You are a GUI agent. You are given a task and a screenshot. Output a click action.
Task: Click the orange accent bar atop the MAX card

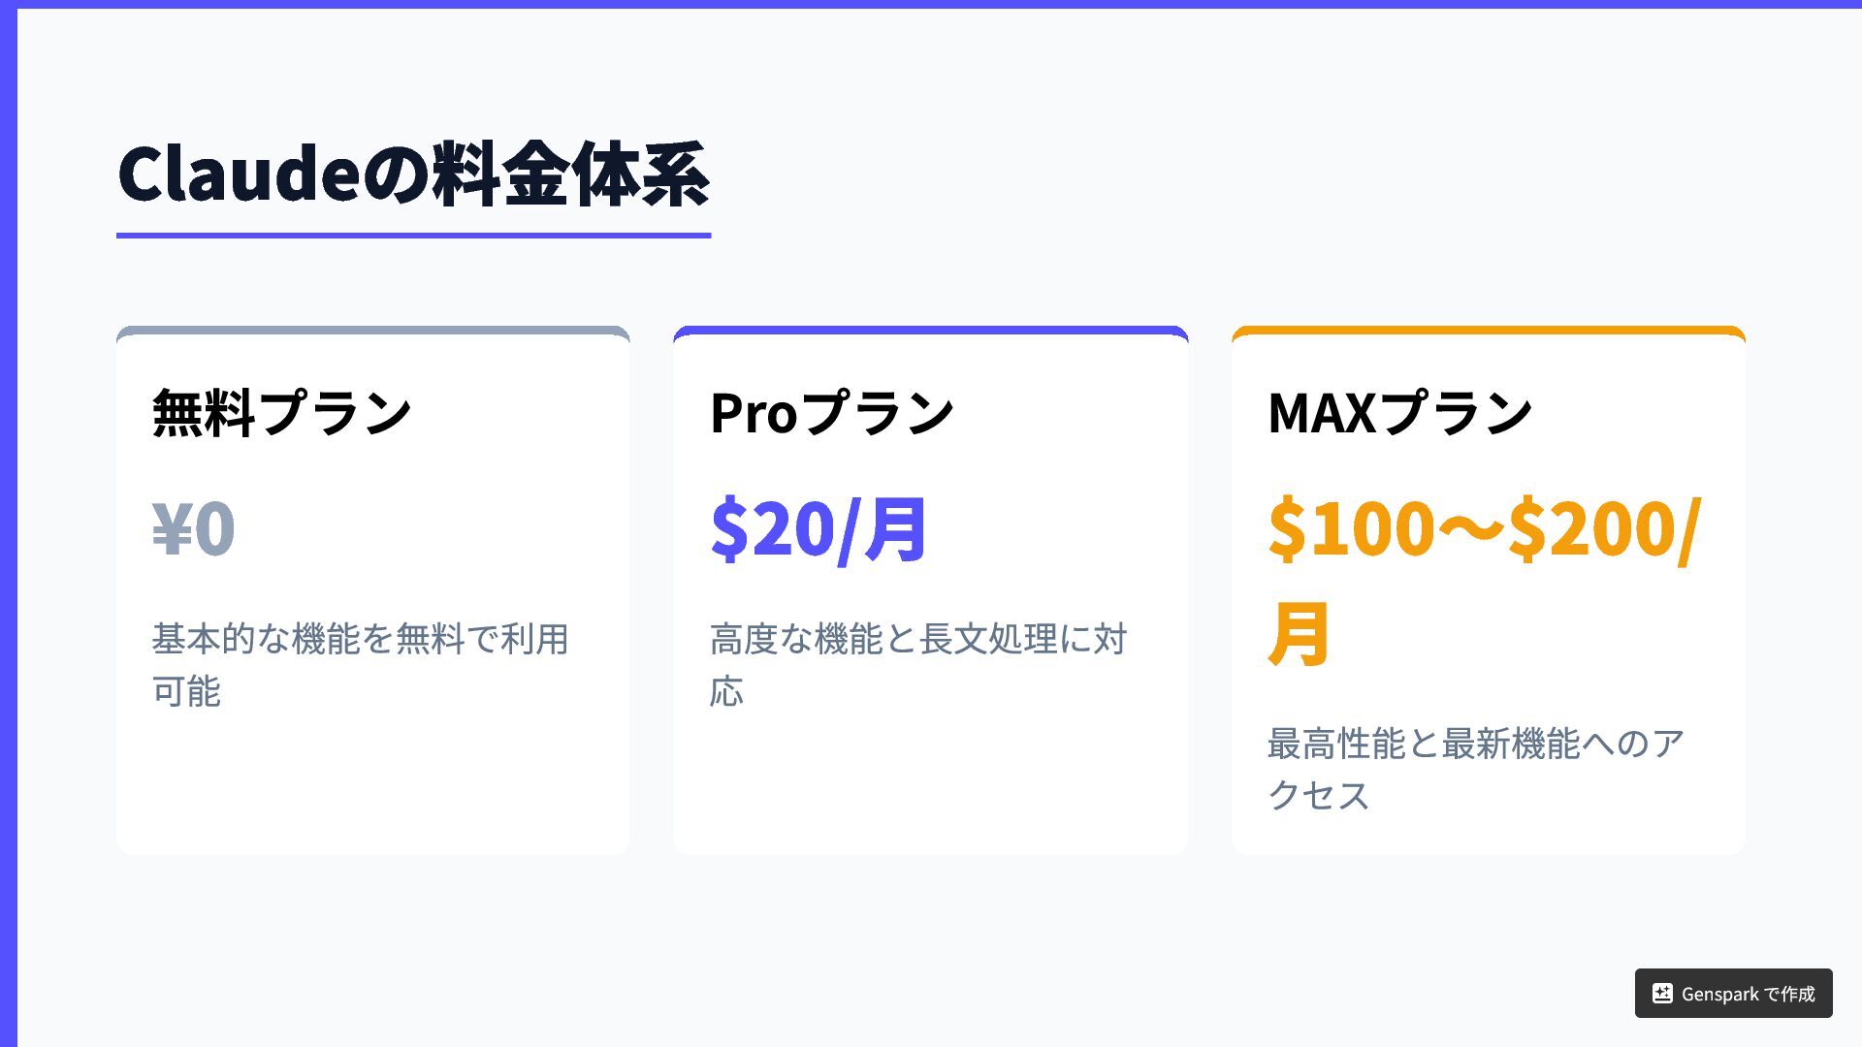(x=1489, y=331)
